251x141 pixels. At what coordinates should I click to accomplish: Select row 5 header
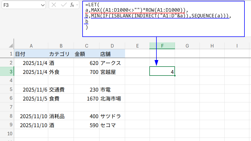(x=7, y=89)
